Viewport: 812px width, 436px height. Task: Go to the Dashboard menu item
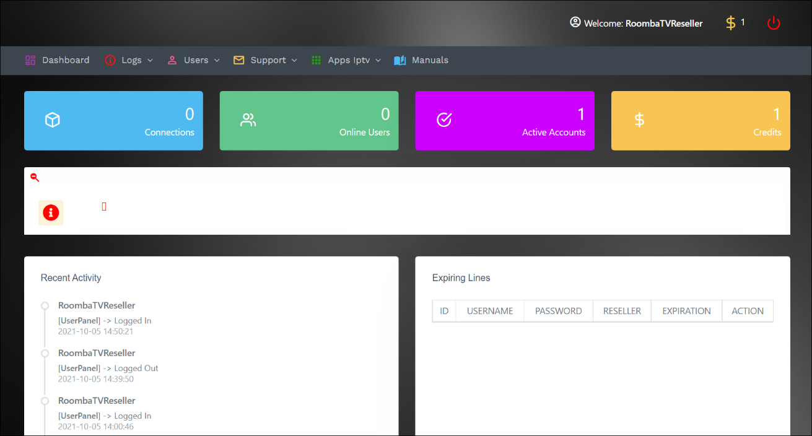tap(58, 60)
